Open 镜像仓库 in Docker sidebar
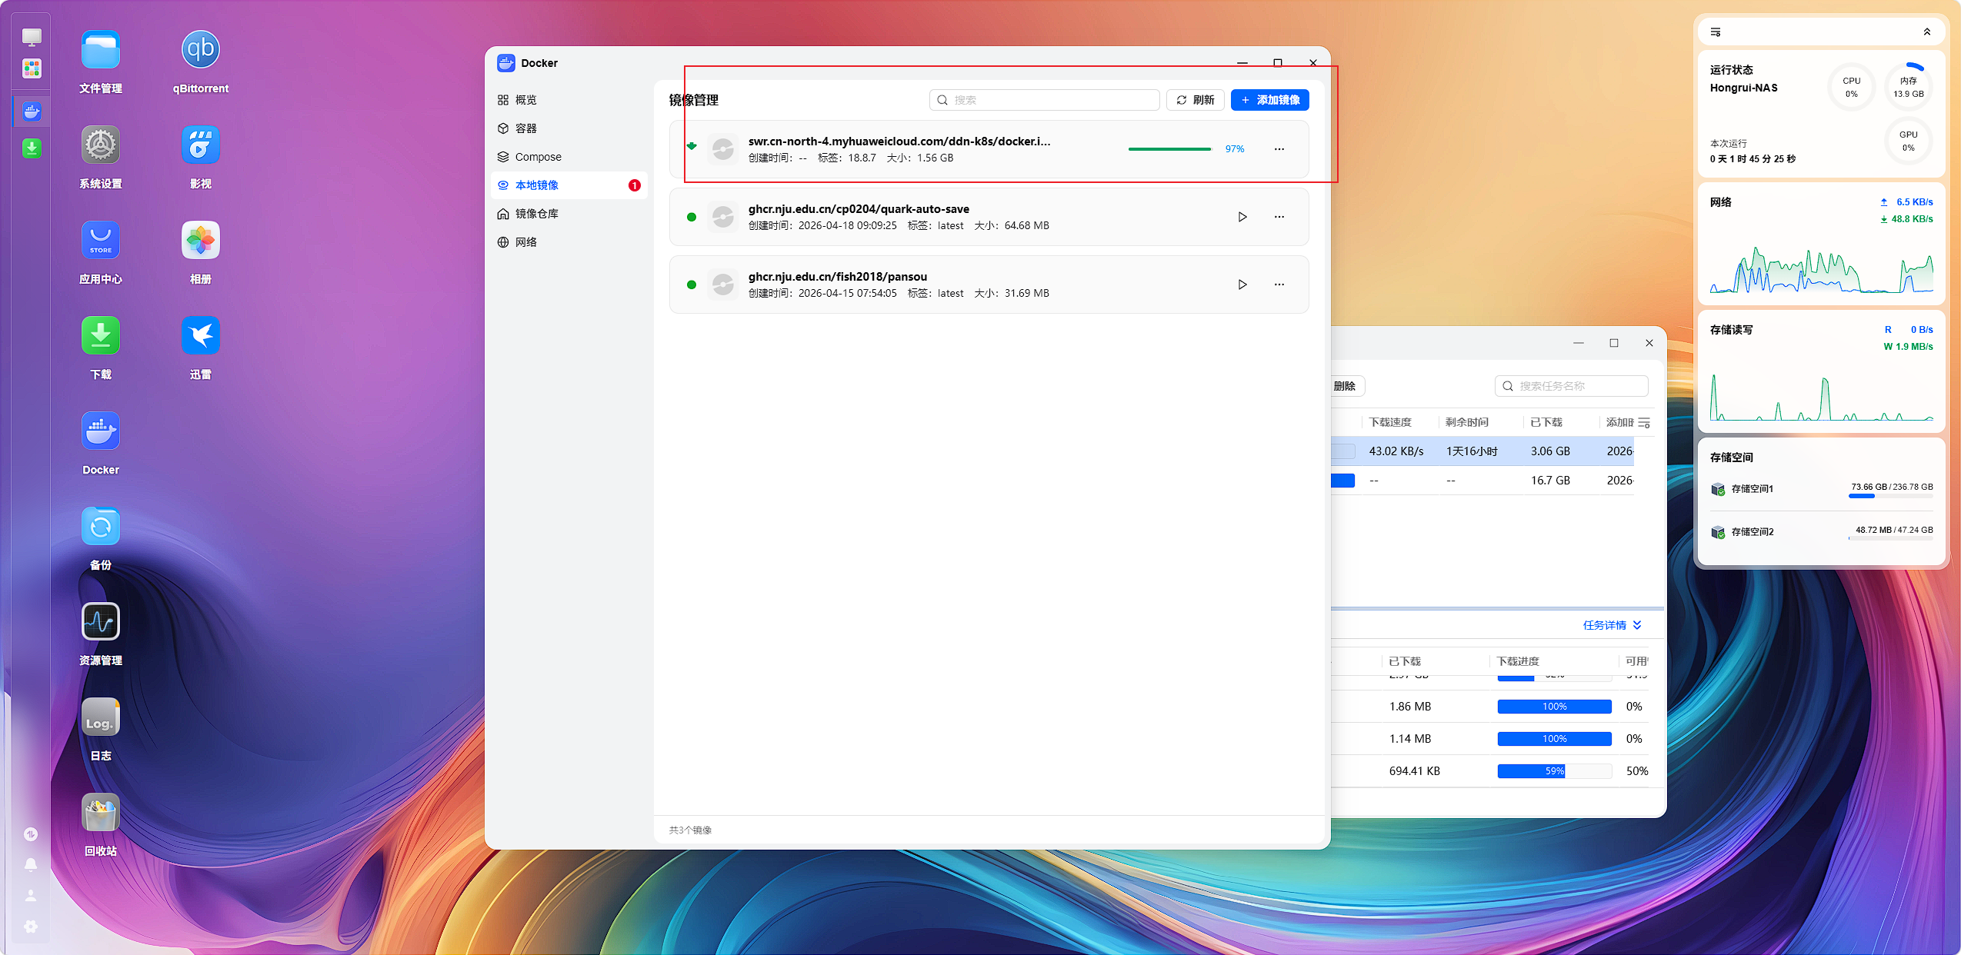 point(536,214)
